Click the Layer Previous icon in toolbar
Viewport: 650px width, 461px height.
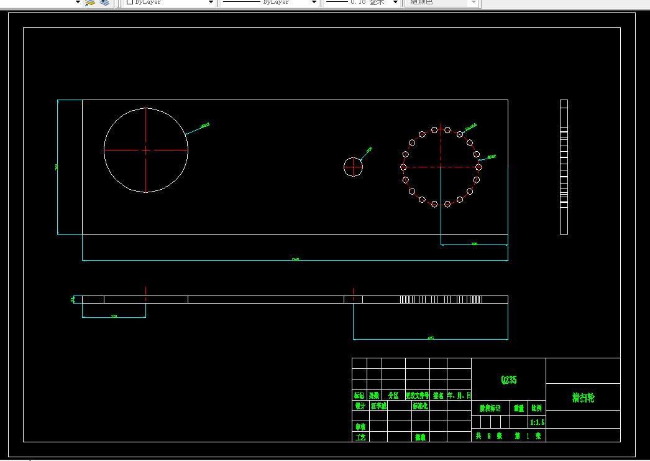90,2
